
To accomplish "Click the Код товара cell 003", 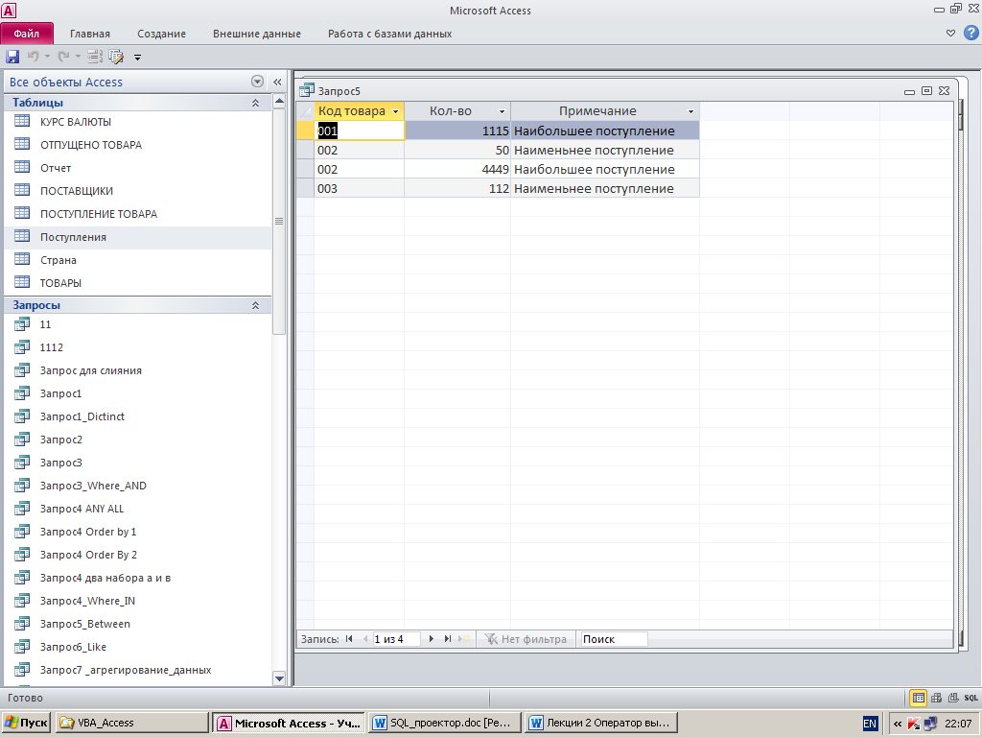I will (x=359, y=188).
